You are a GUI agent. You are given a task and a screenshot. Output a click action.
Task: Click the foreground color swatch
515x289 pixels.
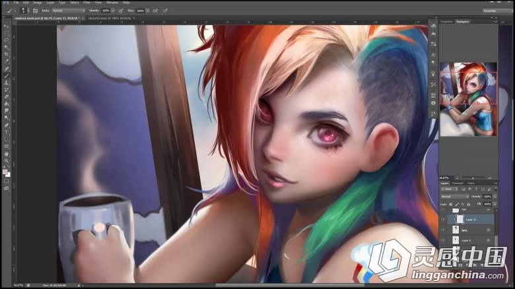click(x=5, y=172)
